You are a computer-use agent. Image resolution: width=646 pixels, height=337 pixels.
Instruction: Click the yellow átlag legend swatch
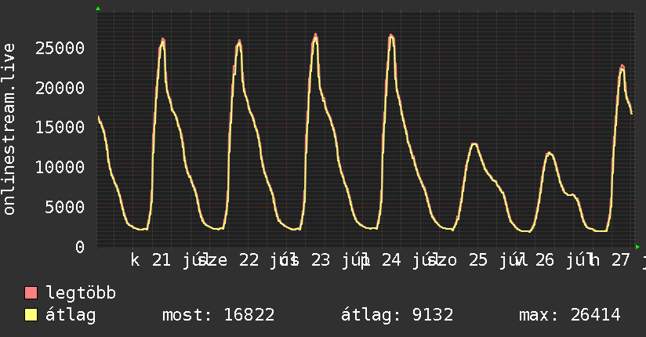tap(31, 314)
